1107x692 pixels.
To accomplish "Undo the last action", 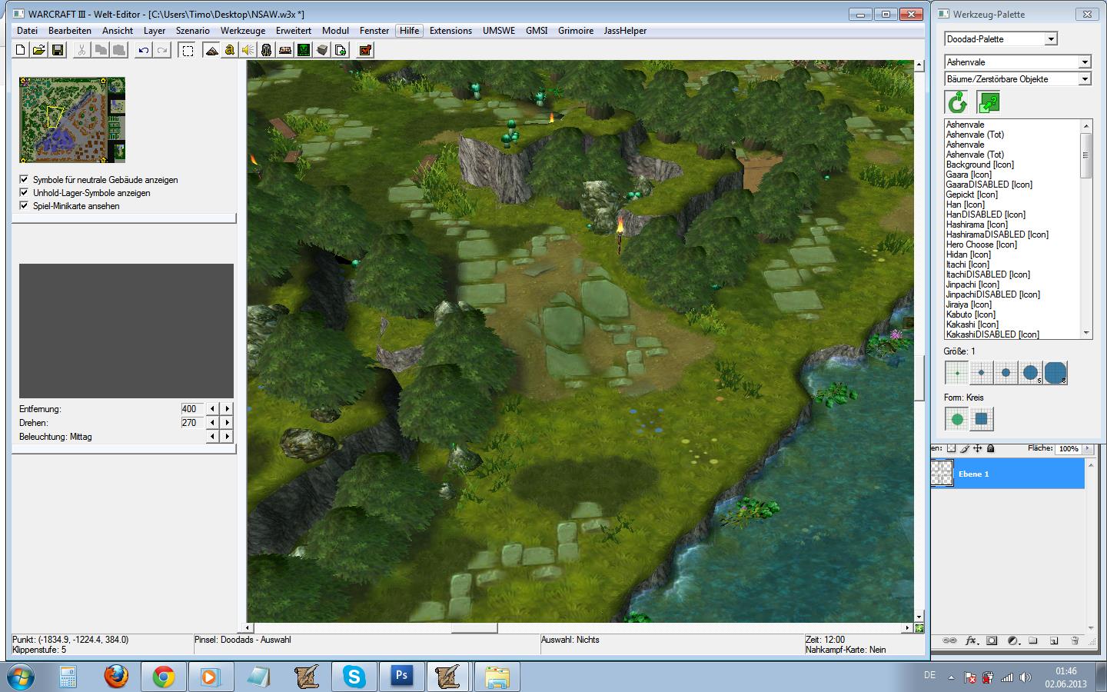I will 144,50.
